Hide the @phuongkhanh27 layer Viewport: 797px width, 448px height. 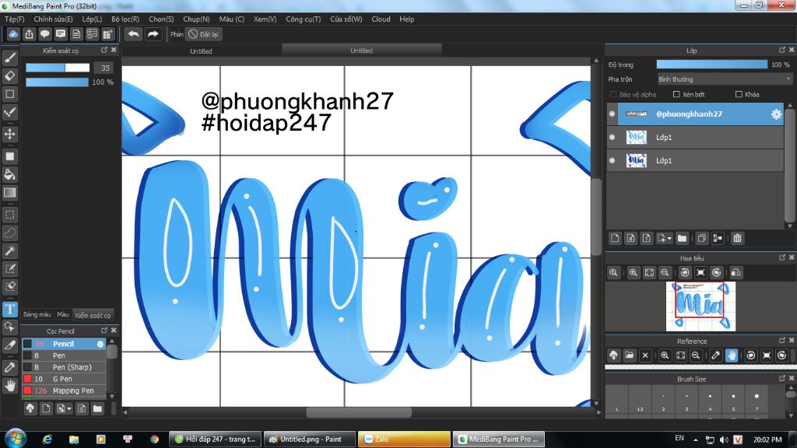click(612, 114)
